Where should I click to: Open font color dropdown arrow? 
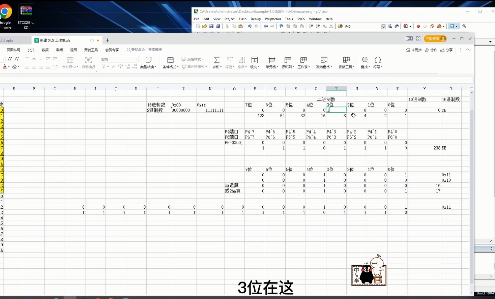9,67
